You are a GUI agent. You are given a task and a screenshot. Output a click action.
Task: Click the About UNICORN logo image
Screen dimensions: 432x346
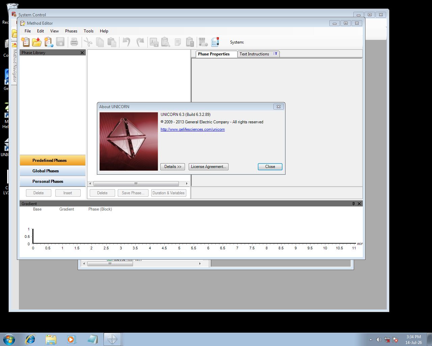(129, 141)
